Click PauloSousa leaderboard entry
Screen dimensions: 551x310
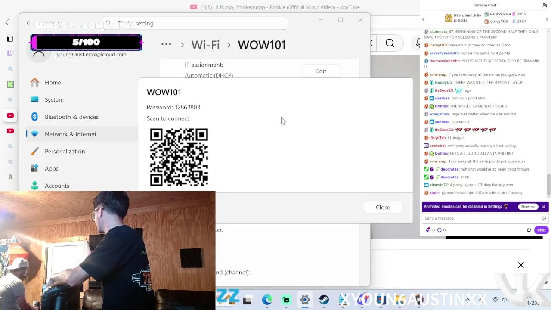click(505, 14)
